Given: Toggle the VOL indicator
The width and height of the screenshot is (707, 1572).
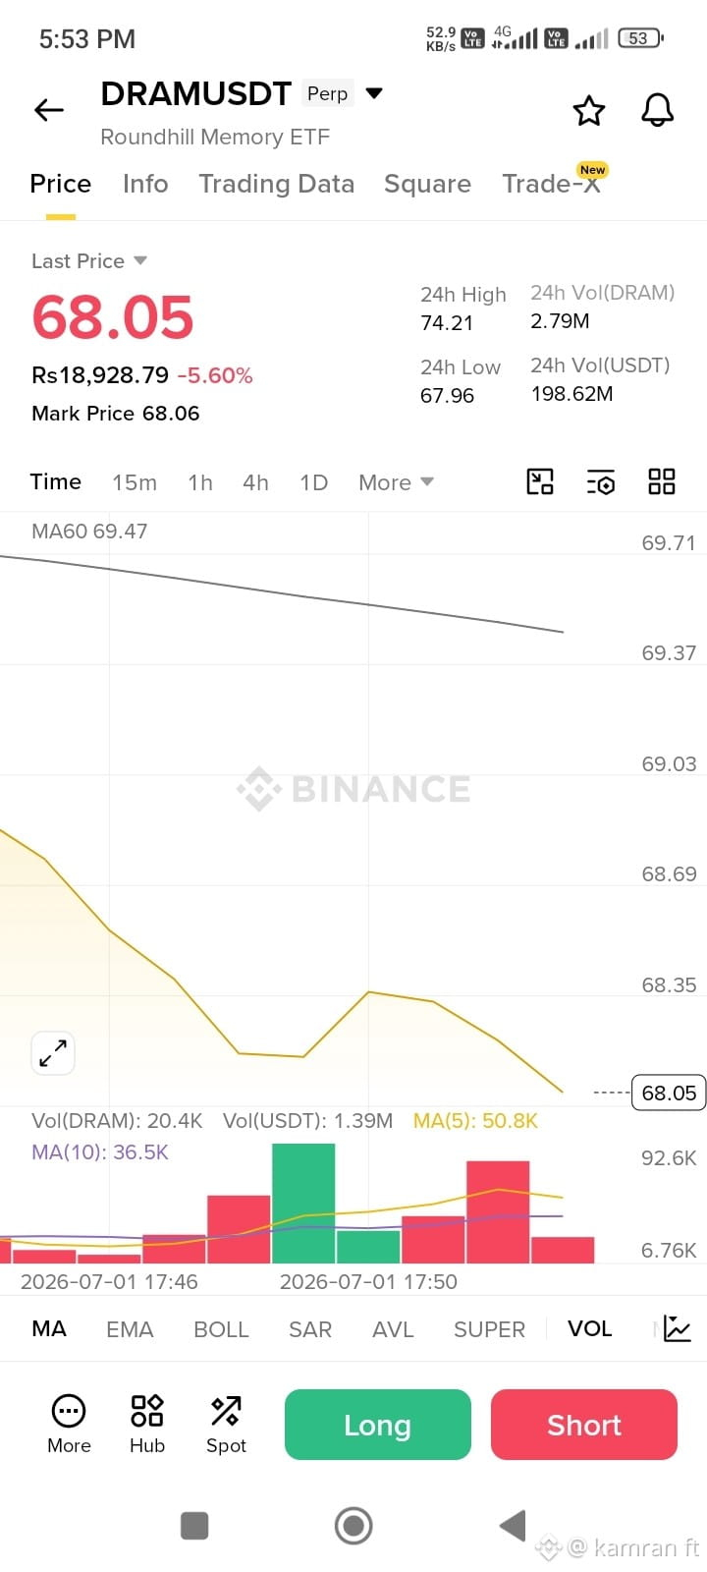Looking at the screenshot, I should (589, 1328).
